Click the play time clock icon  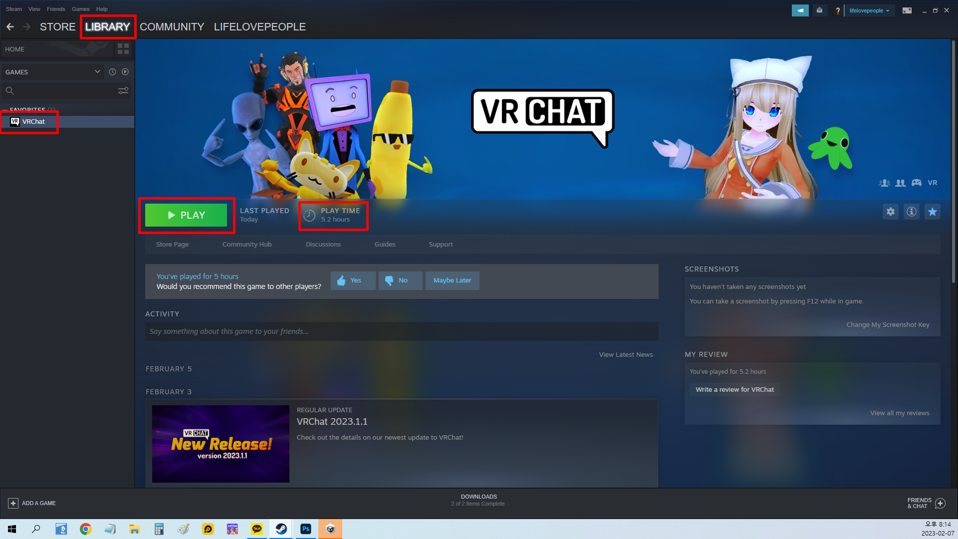coord(309,216)
